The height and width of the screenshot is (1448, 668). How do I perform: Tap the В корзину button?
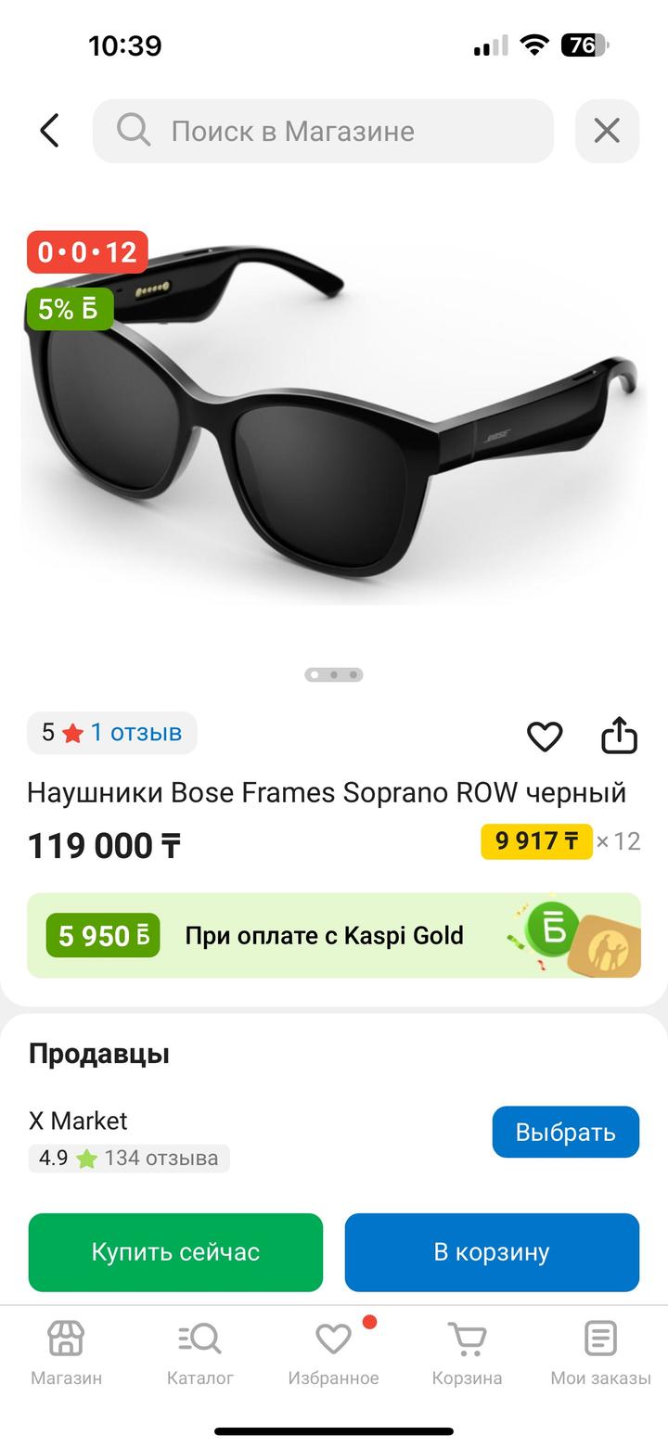(x=492, y=1252)
